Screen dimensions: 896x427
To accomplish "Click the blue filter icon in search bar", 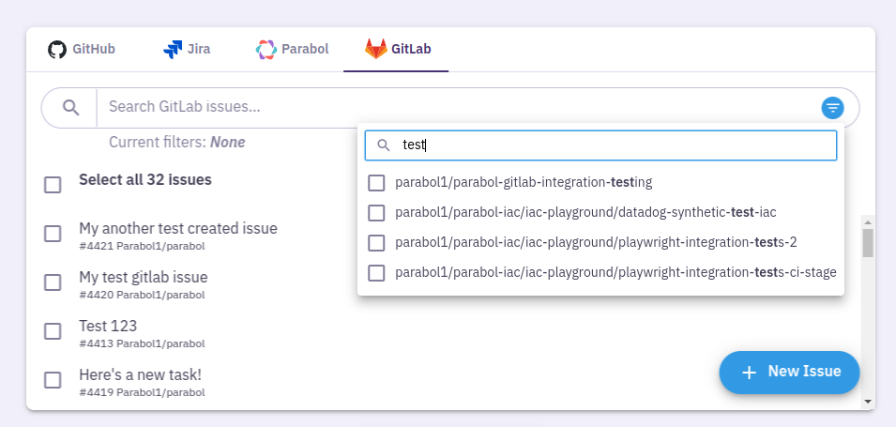I will (832, 108).
